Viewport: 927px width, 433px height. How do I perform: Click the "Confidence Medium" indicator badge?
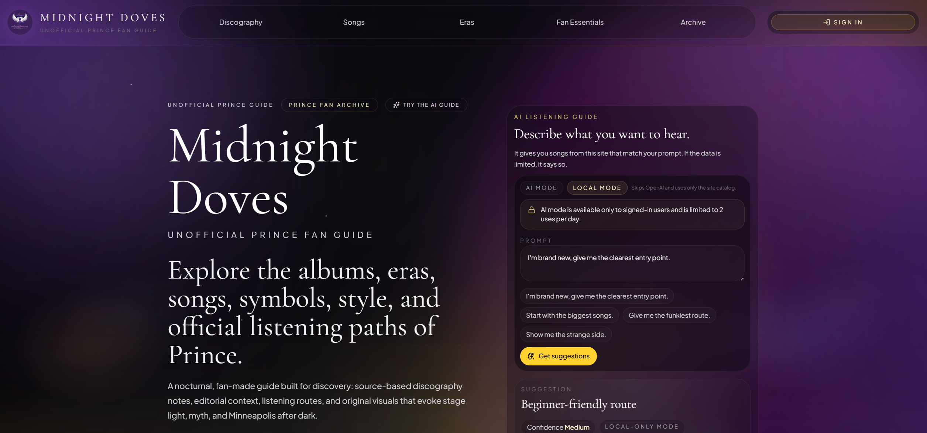(558, 427)
